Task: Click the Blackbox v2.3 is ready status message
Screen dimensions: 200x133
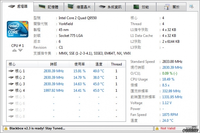Action: click(x=37, y=128)
